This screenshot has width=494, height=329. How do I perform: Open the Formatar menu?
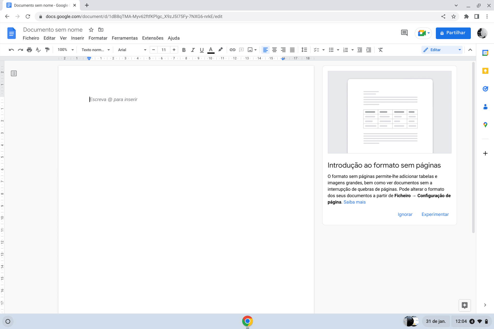tap(98, 38)
